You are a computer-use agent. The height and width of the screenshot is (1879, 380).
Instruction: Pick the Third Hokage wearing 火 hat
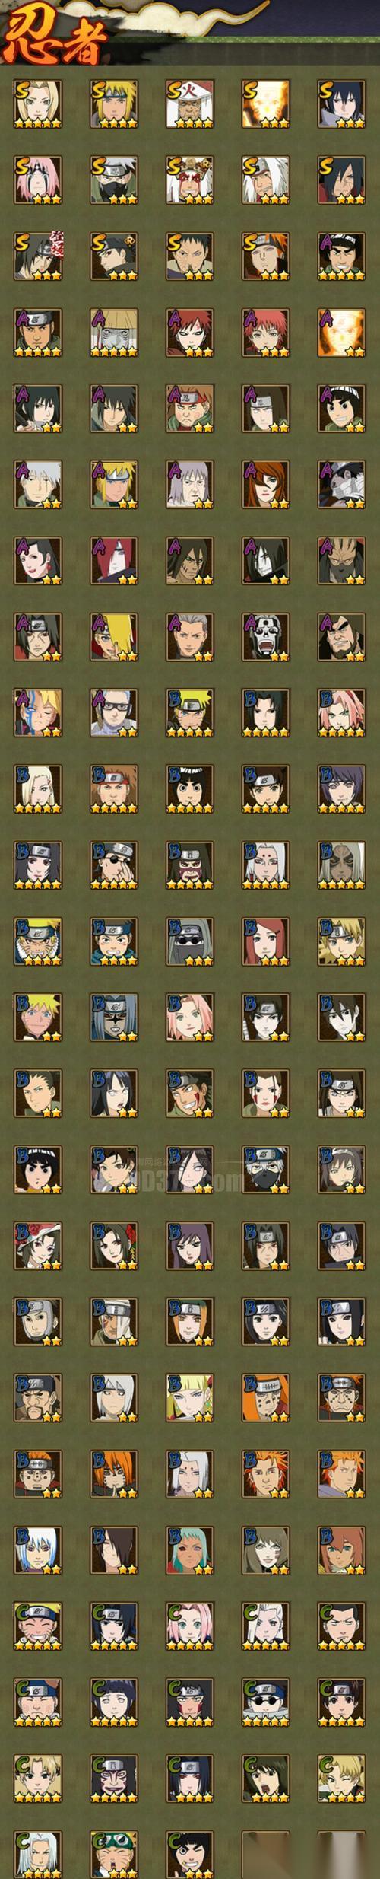190,104
